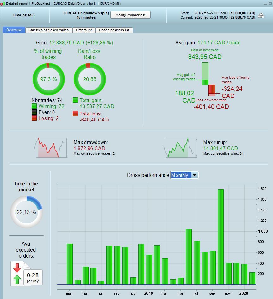Click the Max consecutive losses: 2 text

point(94,153)
